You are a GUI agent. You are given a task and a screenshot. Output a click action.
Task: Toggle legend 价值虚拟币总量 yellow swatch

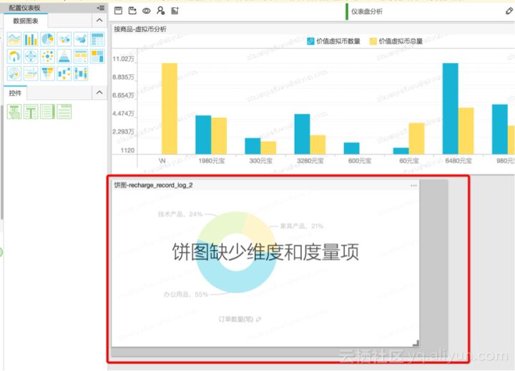pyautogui.click(x=373, y=41)
